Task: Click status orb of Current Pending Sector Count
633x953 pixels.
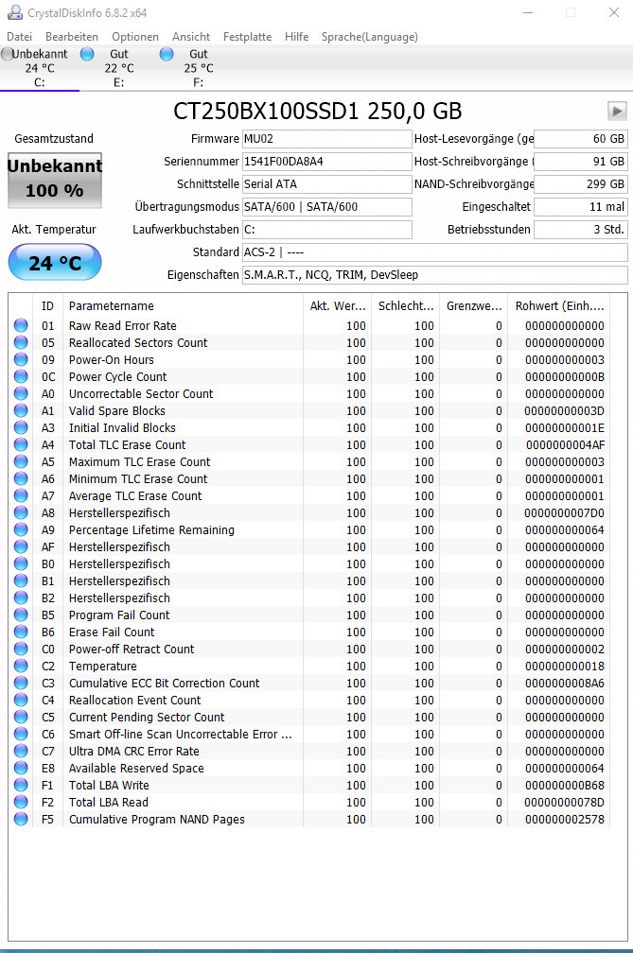Action: 21,717
